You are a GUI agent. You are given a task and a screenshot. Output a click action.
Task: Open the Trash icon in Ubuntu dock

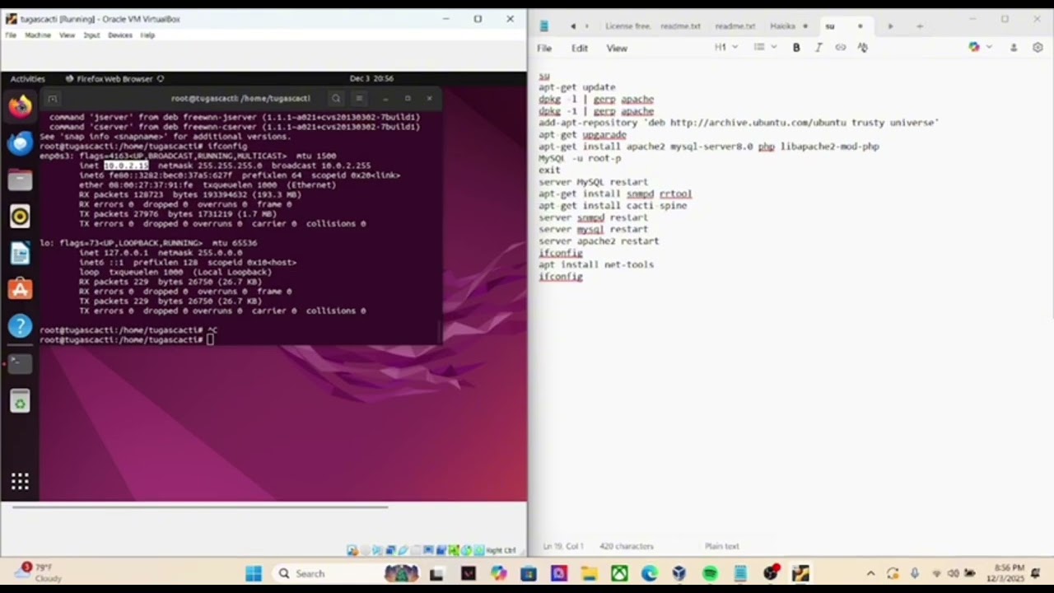[x=20, y=401]
